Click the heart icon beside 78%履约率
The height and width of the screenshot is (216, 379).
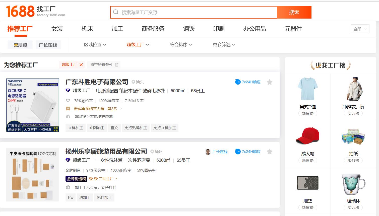[68, 101]
